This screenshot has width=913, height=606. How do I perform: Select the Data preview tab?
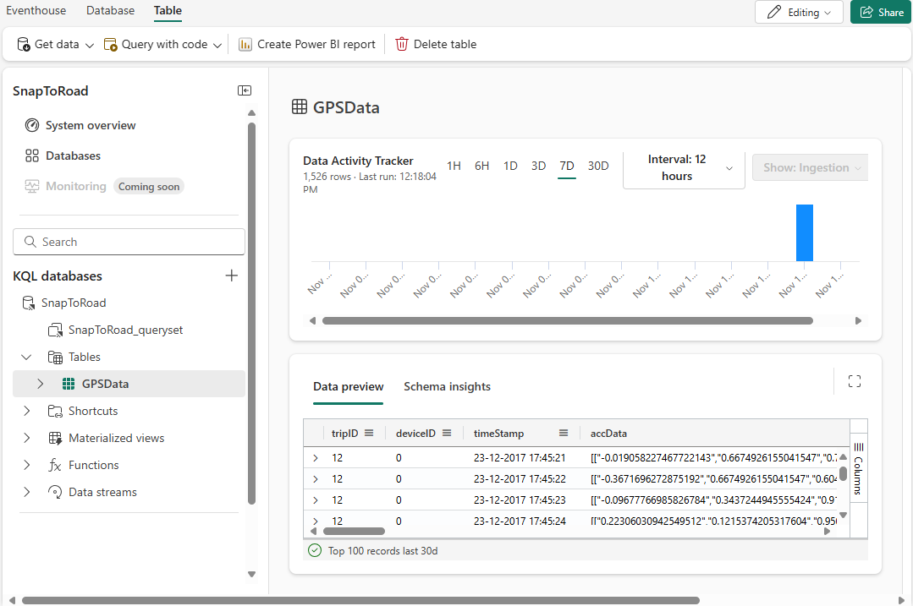(349, 387)
